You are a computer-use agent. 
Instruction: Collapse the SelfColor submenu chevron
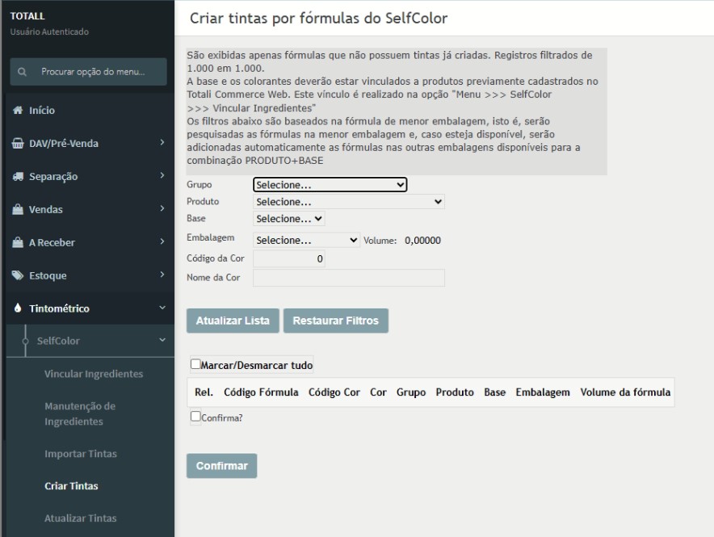[162, 341]
